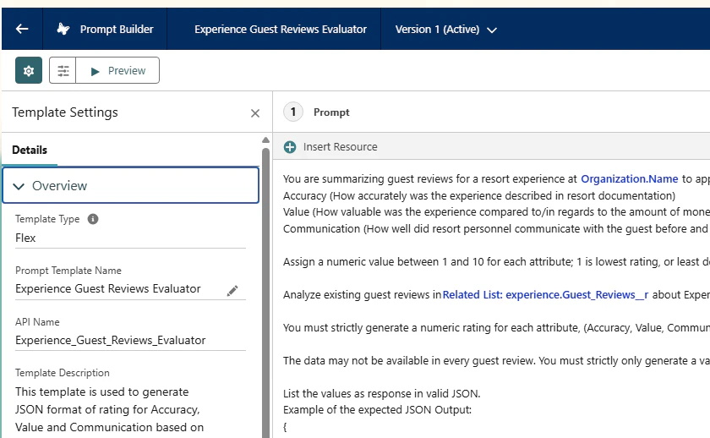The width and height of the screenshot is (710, 438).
Task: Select the Details tab
Action: pyautogui.click(x=30, y=150)
